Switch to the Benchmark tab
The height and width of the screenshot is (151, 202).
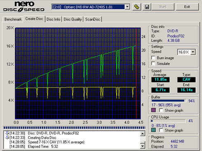click(x=13, y=19)
